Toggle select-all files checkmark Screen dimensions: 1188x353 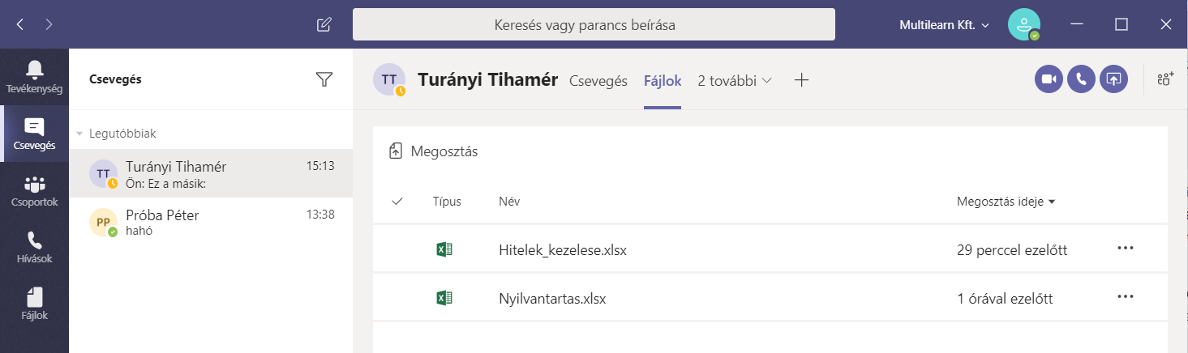pyautogui.click(x=397, y=202)
